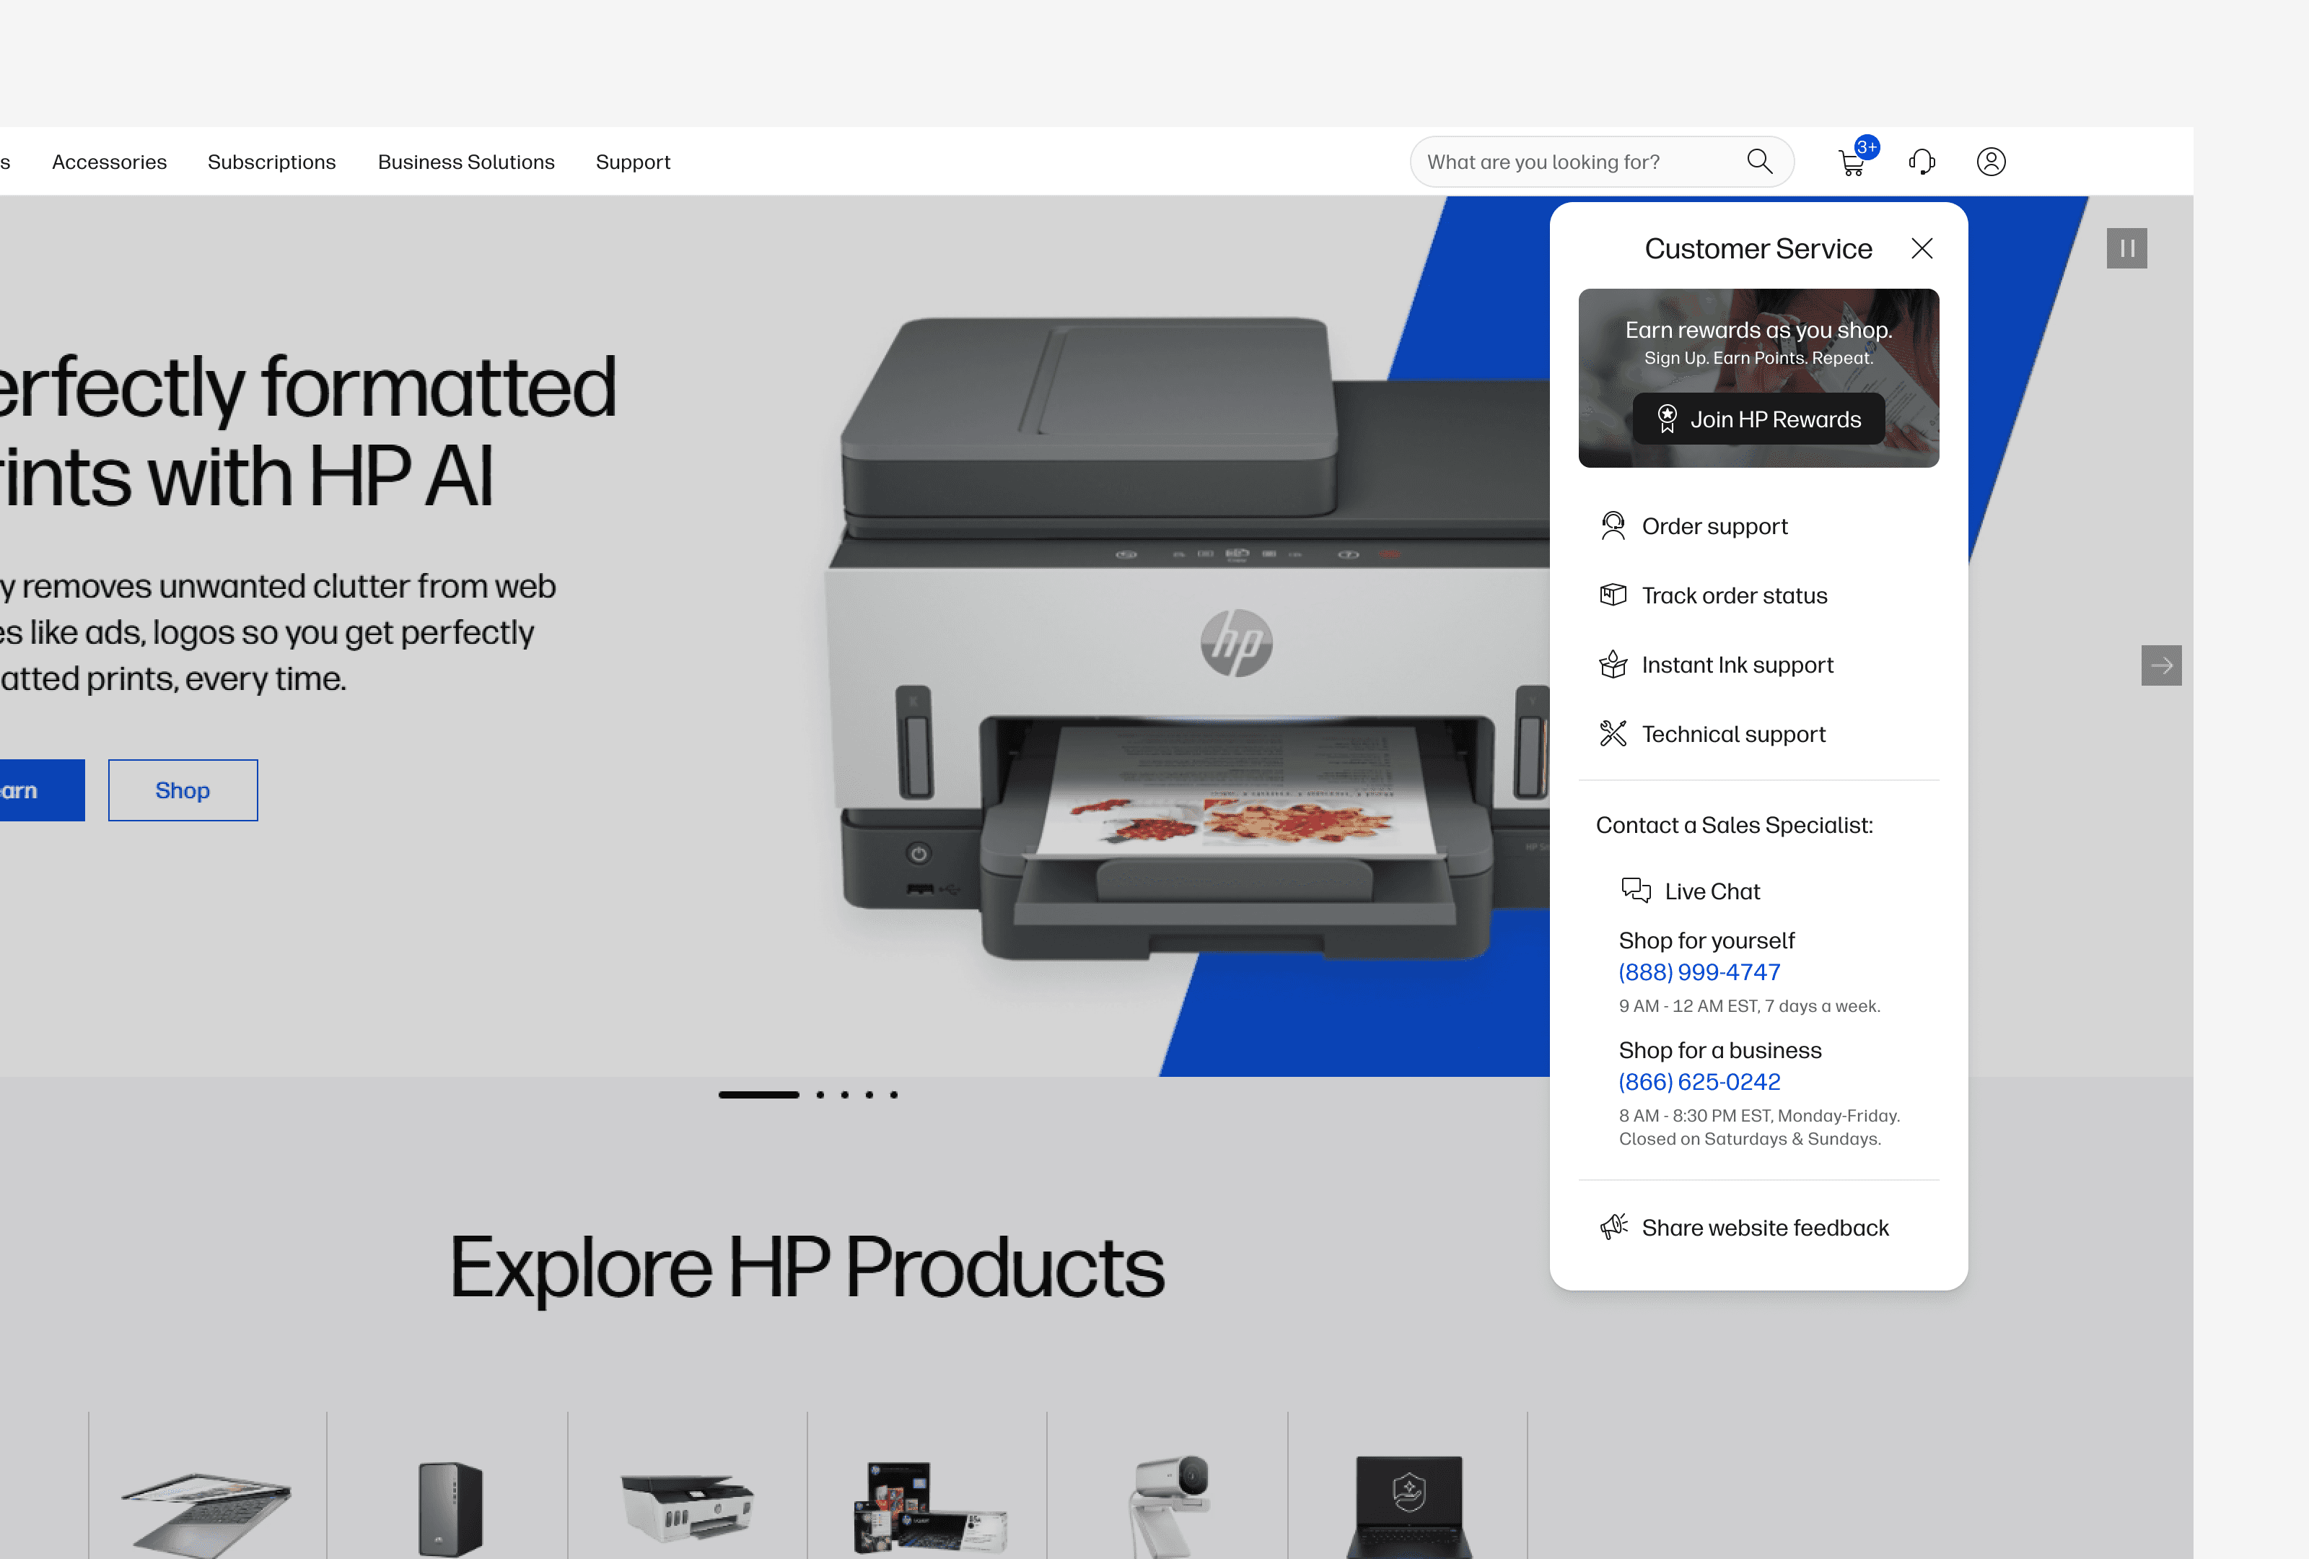Open the Support menu item
2309x1559 pixels.
coord(633,162)
